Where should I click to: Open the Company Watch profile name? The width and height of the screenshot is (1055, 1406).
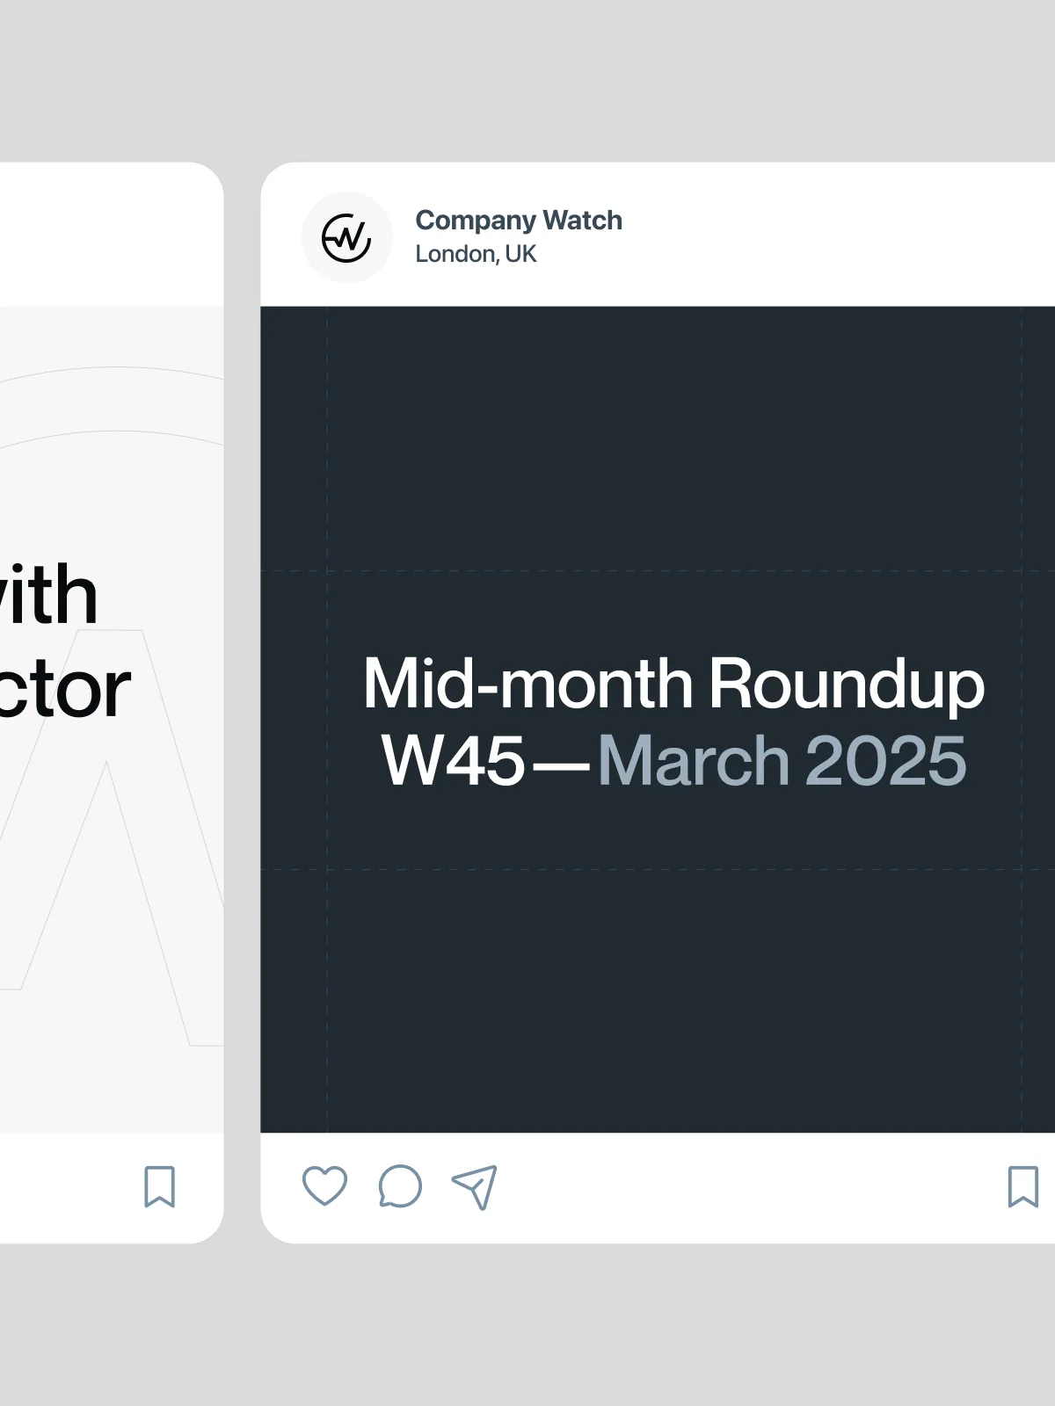click(519, 220)
